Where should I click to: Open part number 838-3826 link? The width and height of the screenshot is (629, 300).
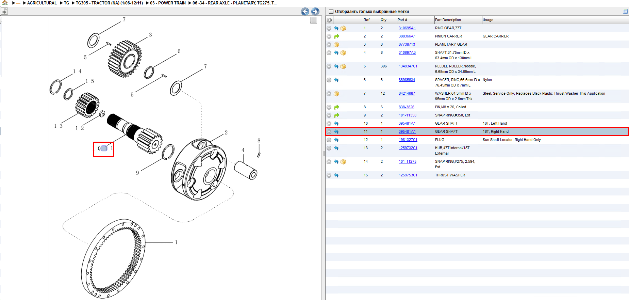coord(407,107)
